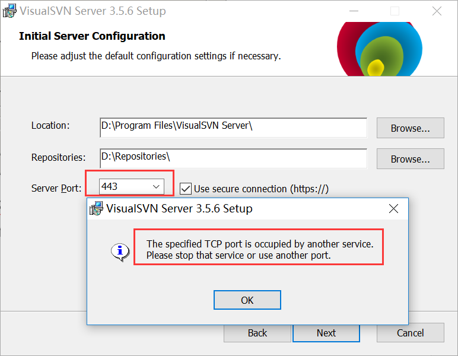458x356 pixels.
Task: Click OK in the port warning dialog
Action: pyautogui.click(x=247, y=300)
